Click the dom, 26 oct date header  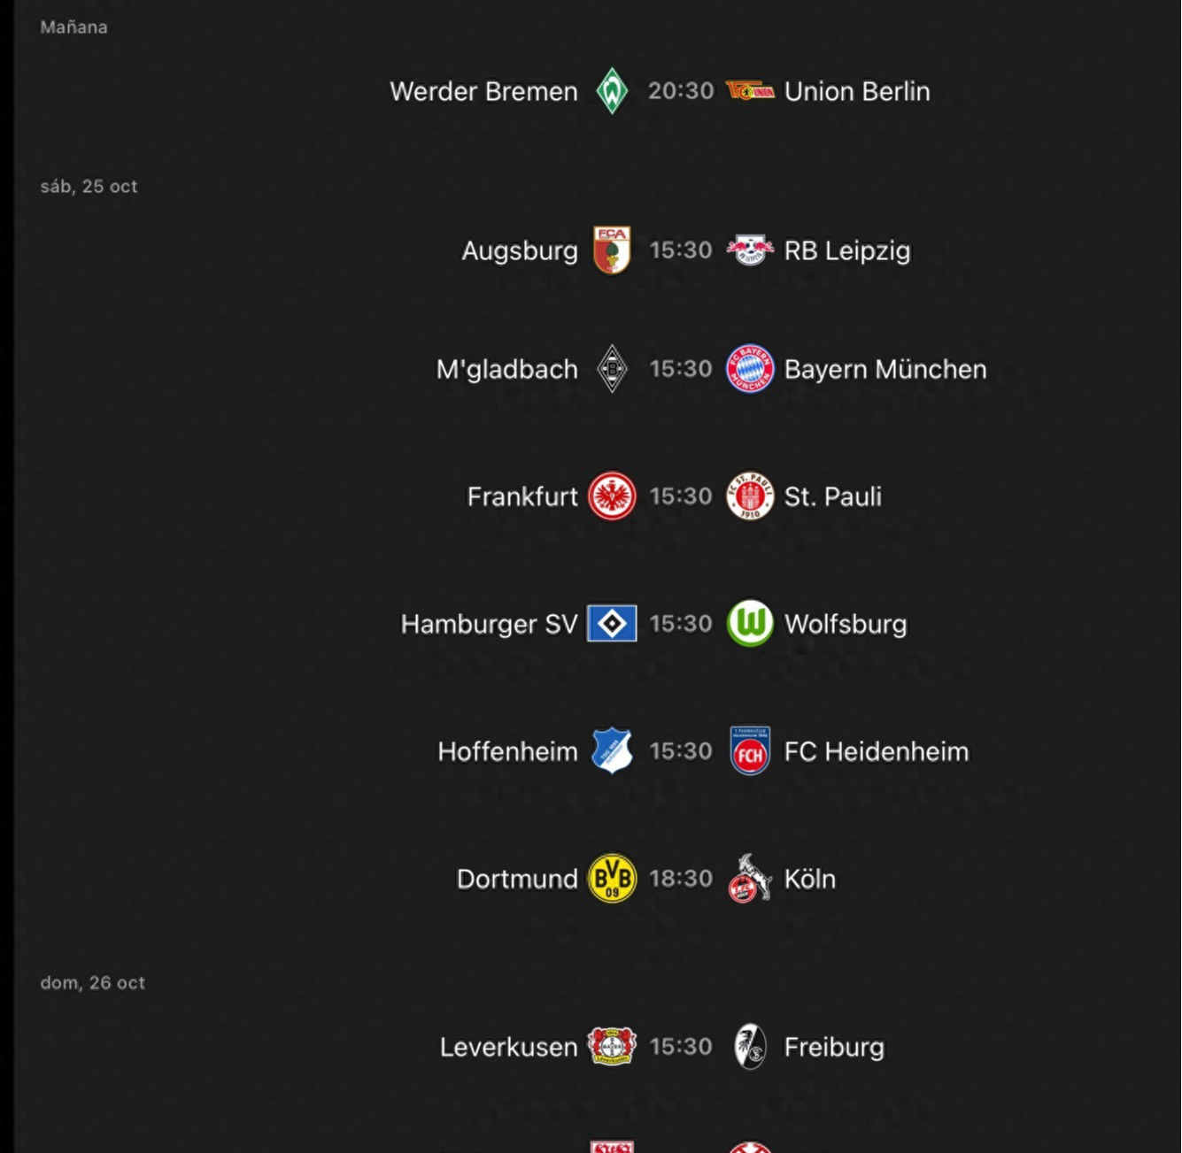click(x=92, y=983)
